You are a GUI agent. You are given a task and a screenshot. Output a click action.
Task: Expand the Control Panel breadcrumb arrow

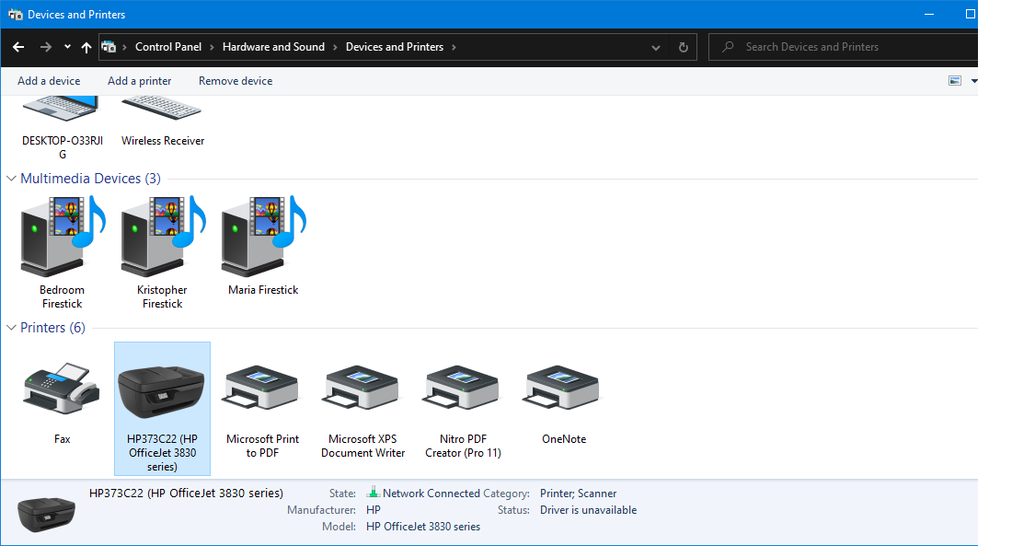coord(212,48)
